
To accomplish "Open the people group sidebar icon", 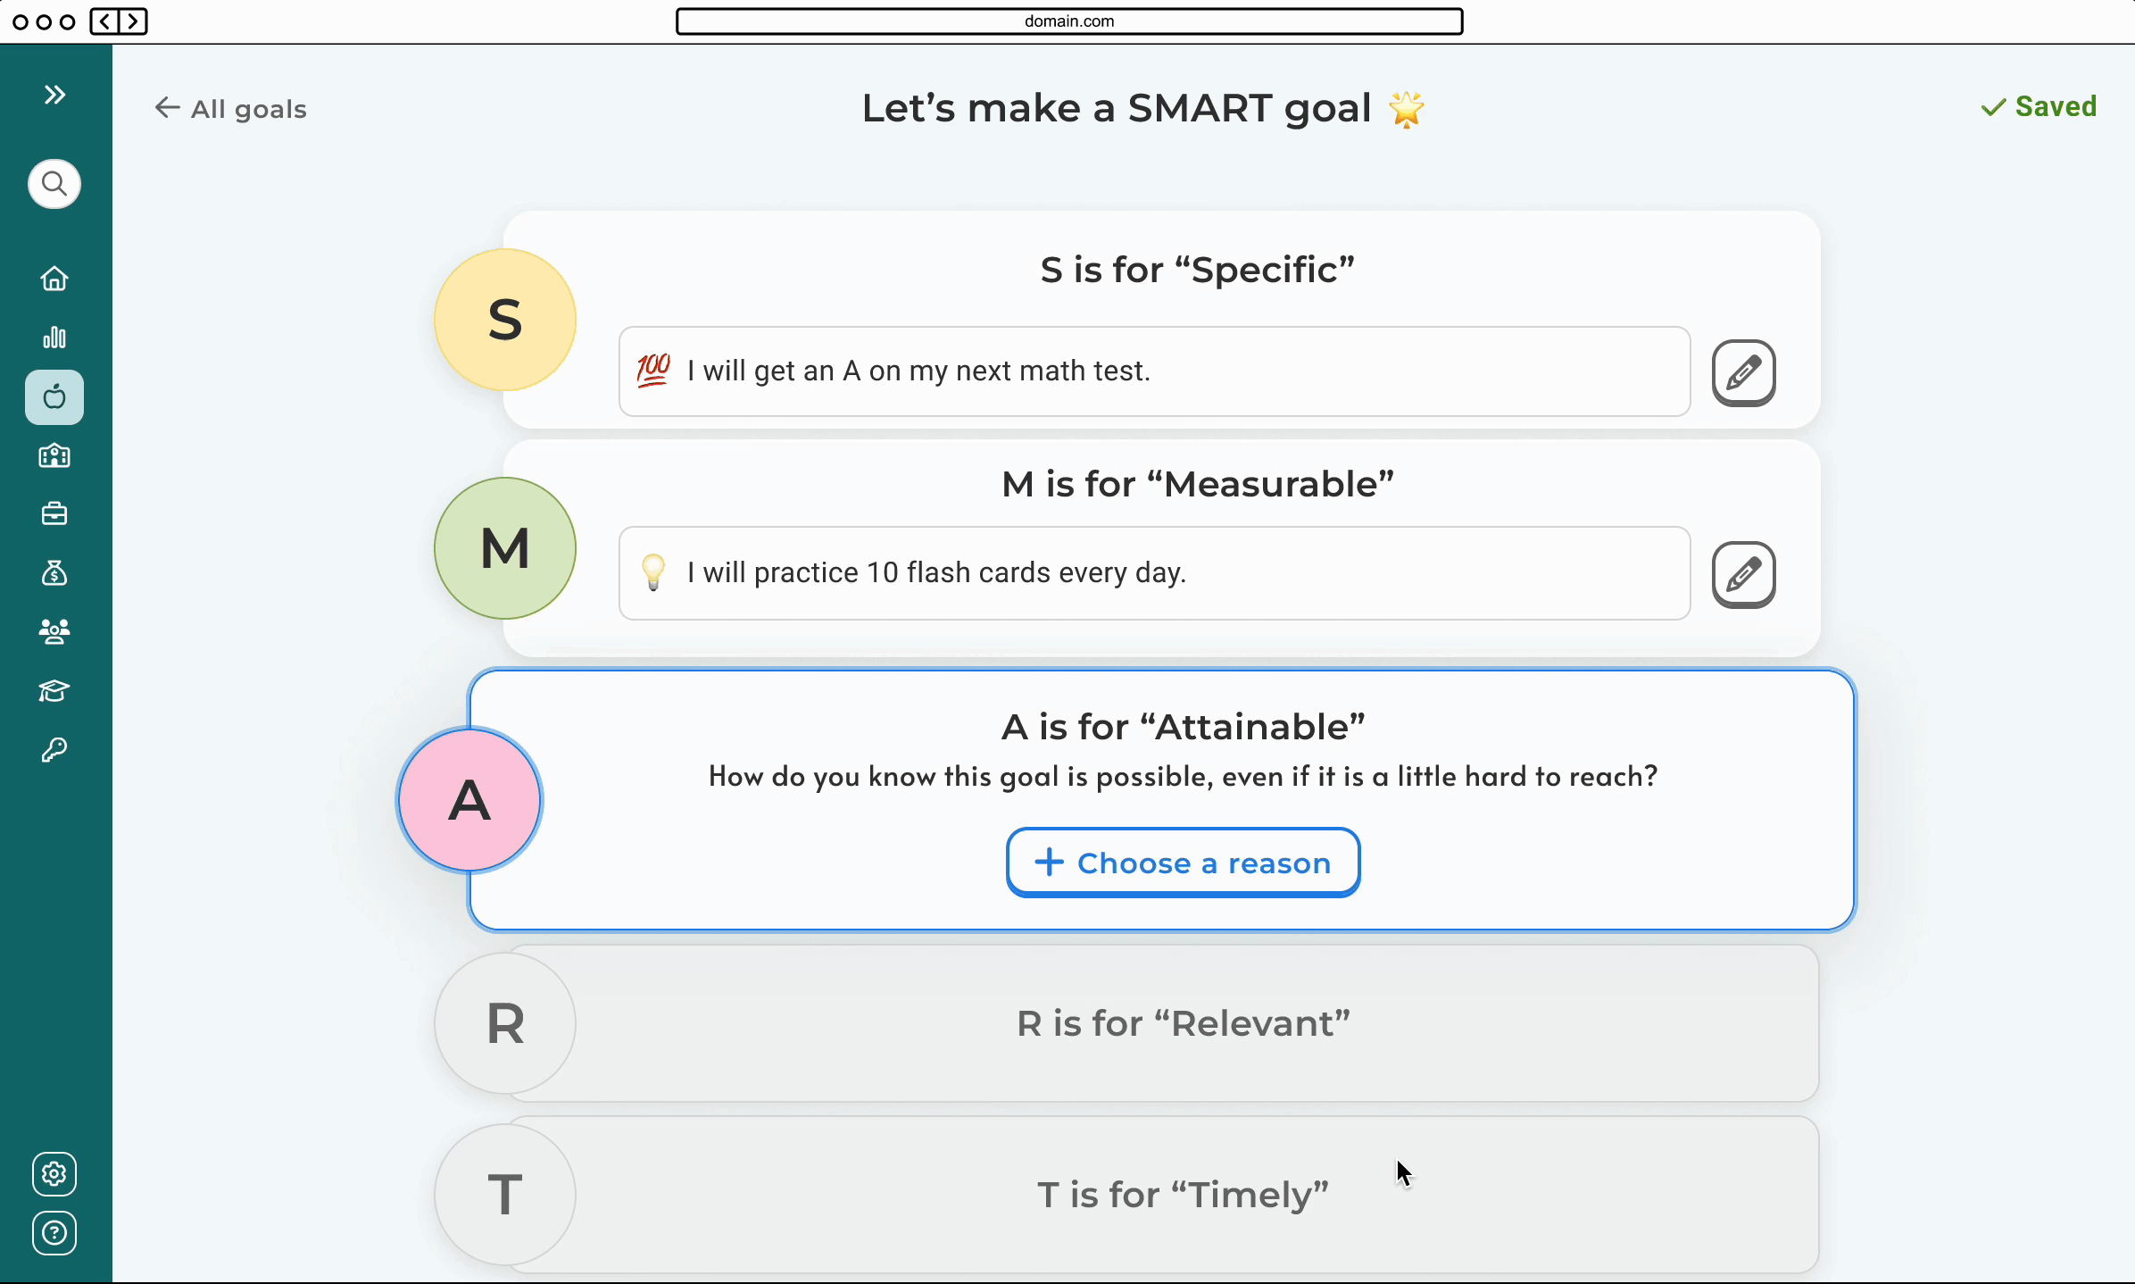I will tap(54, 631).
